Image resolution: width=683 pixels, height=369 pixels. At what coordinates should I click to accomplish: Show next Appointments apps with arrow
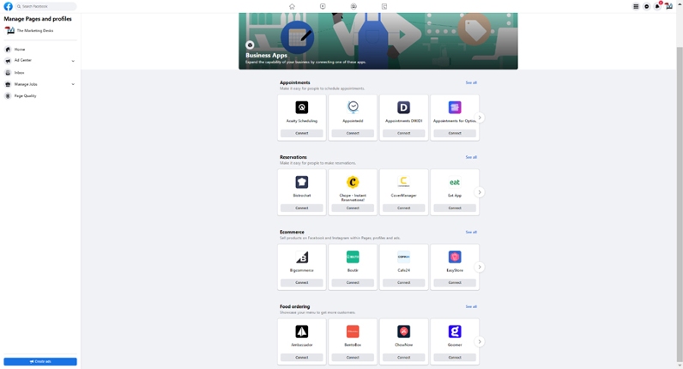pos(480,118)
